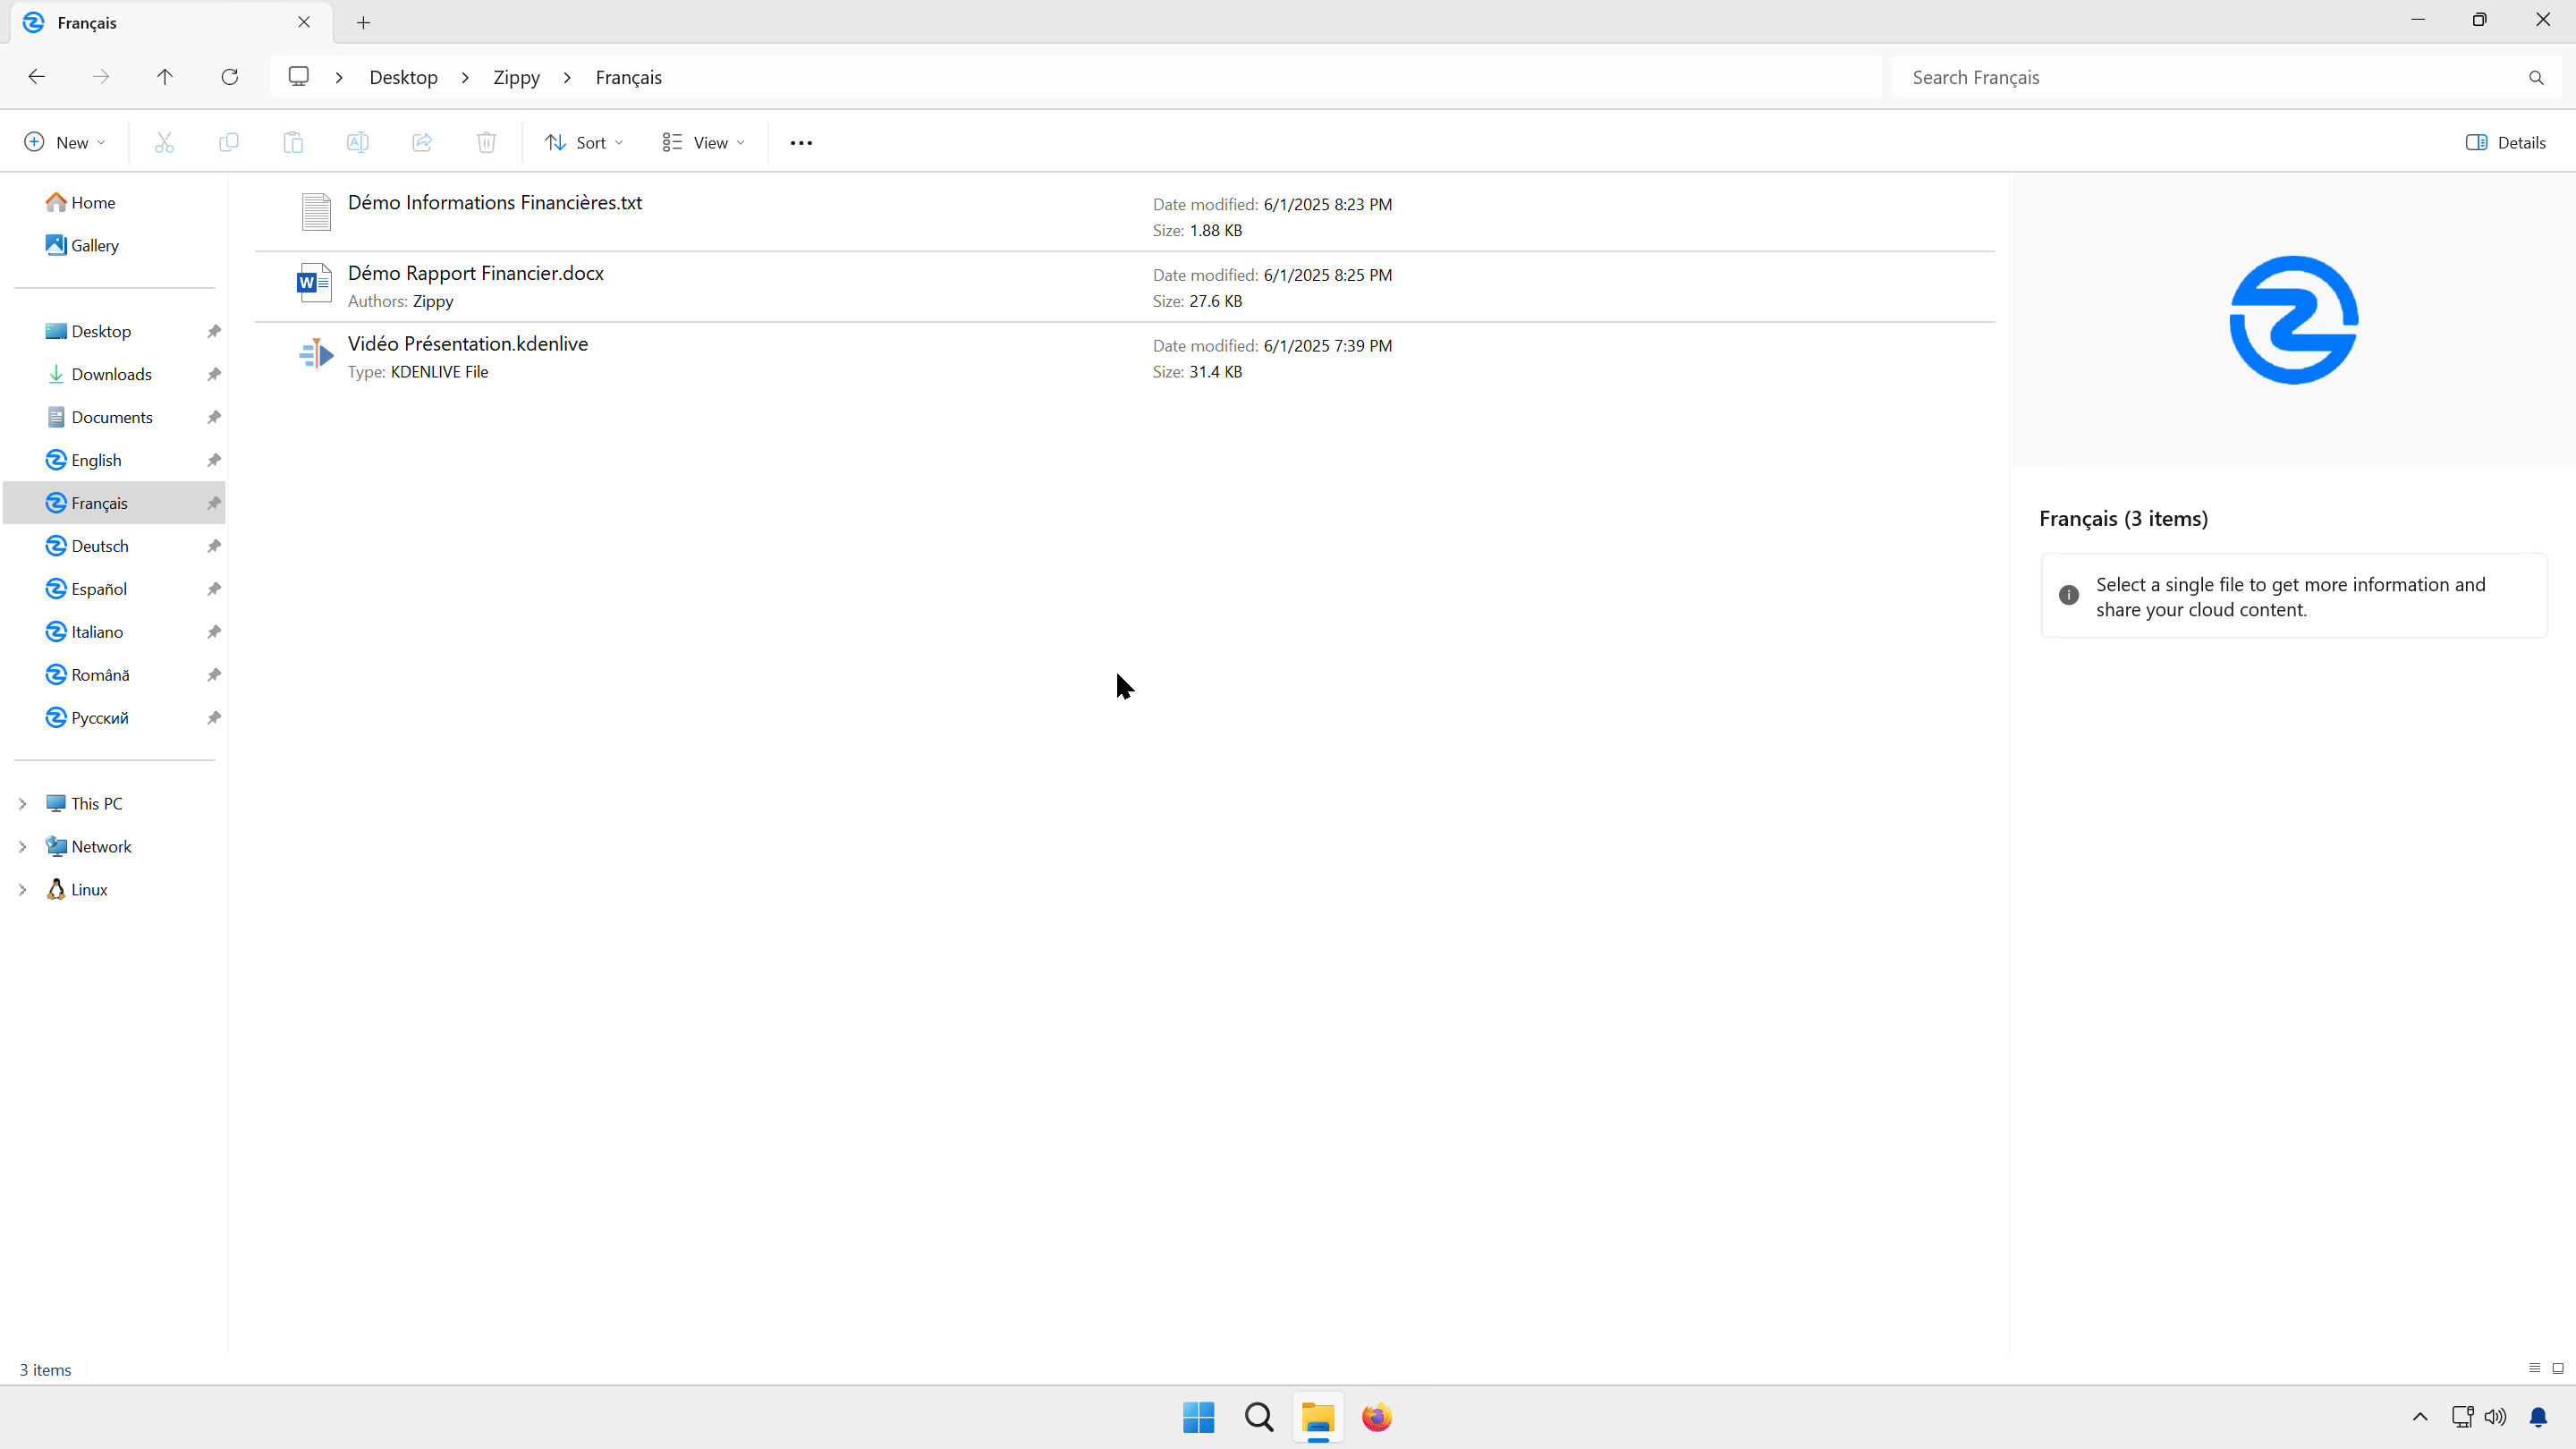Switch to details list view in status bar
Screen dimensions: 2576x1449
[x=2534, y=1368]
